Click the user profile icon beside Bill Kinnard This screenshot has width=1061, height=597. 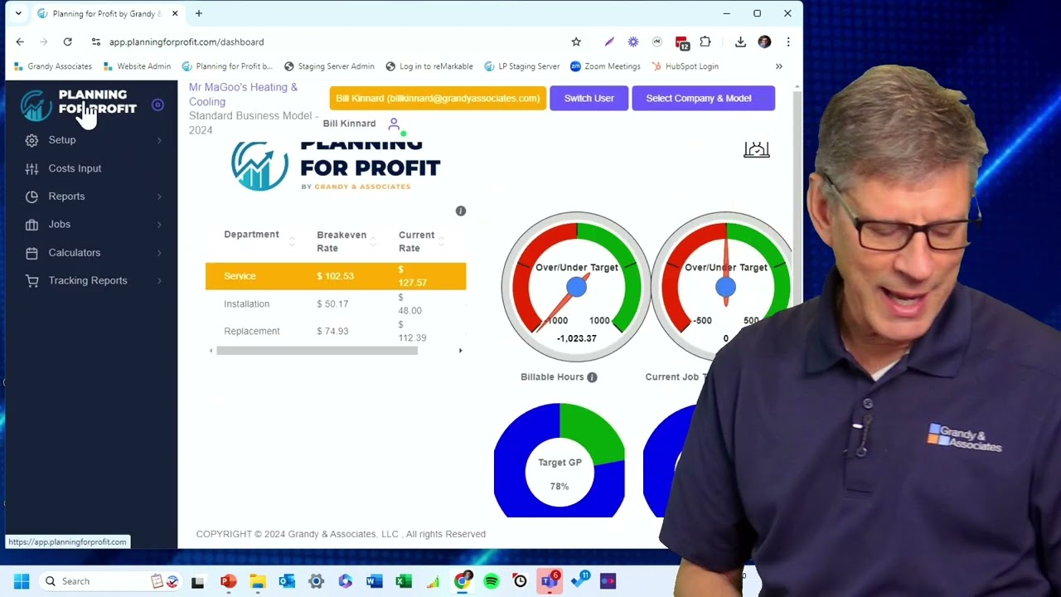click(x=394, y=124)
